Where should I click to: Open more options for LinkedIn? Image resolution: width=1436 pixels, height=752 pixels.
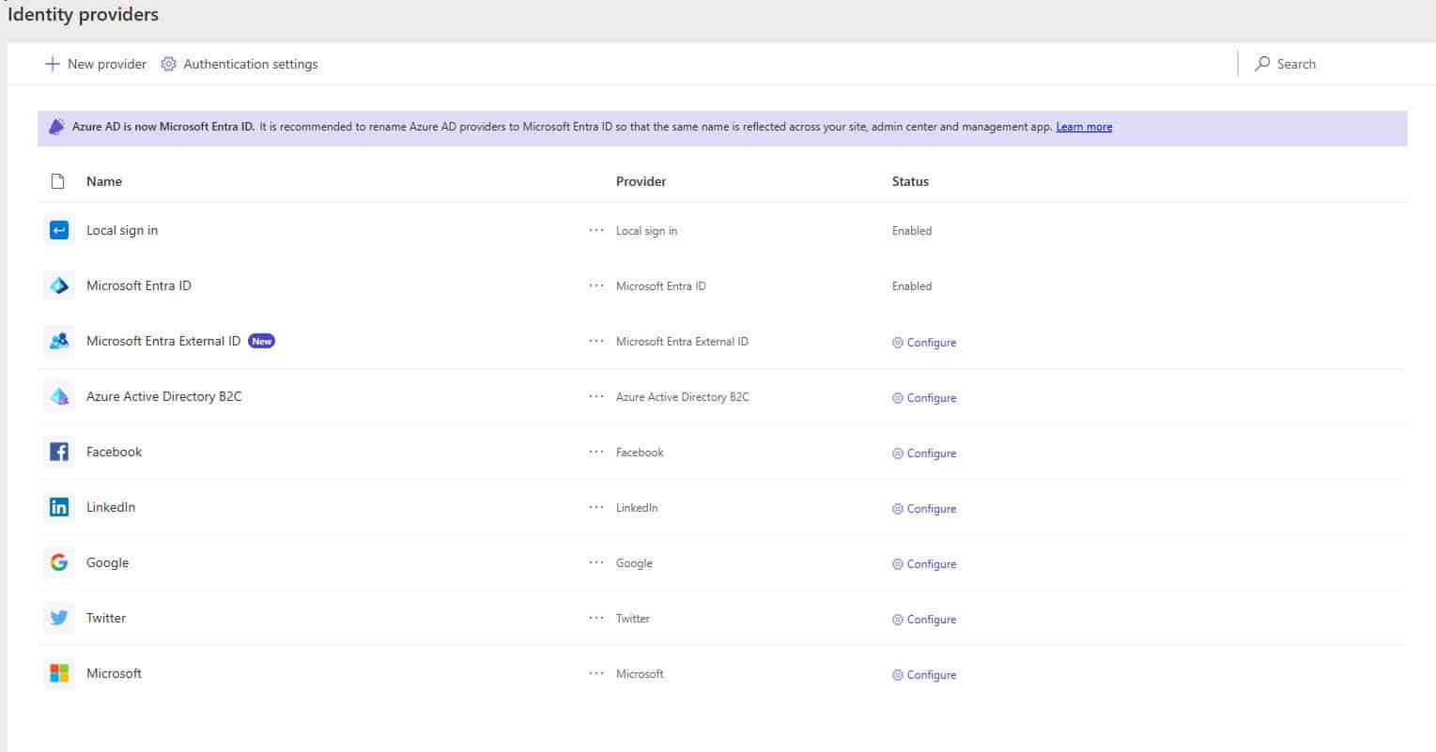(x=596, y=507)
